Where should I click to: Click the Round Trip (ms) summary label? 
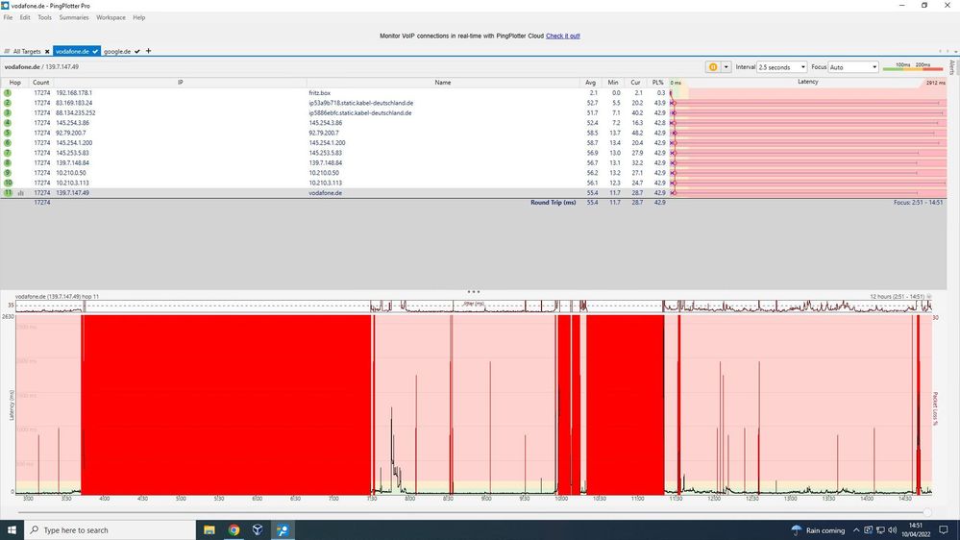click(553, 203)
